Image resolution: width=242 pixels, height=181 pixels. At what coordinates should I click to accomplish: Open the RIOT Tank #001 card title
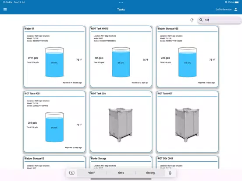click(x=32, y=94)
